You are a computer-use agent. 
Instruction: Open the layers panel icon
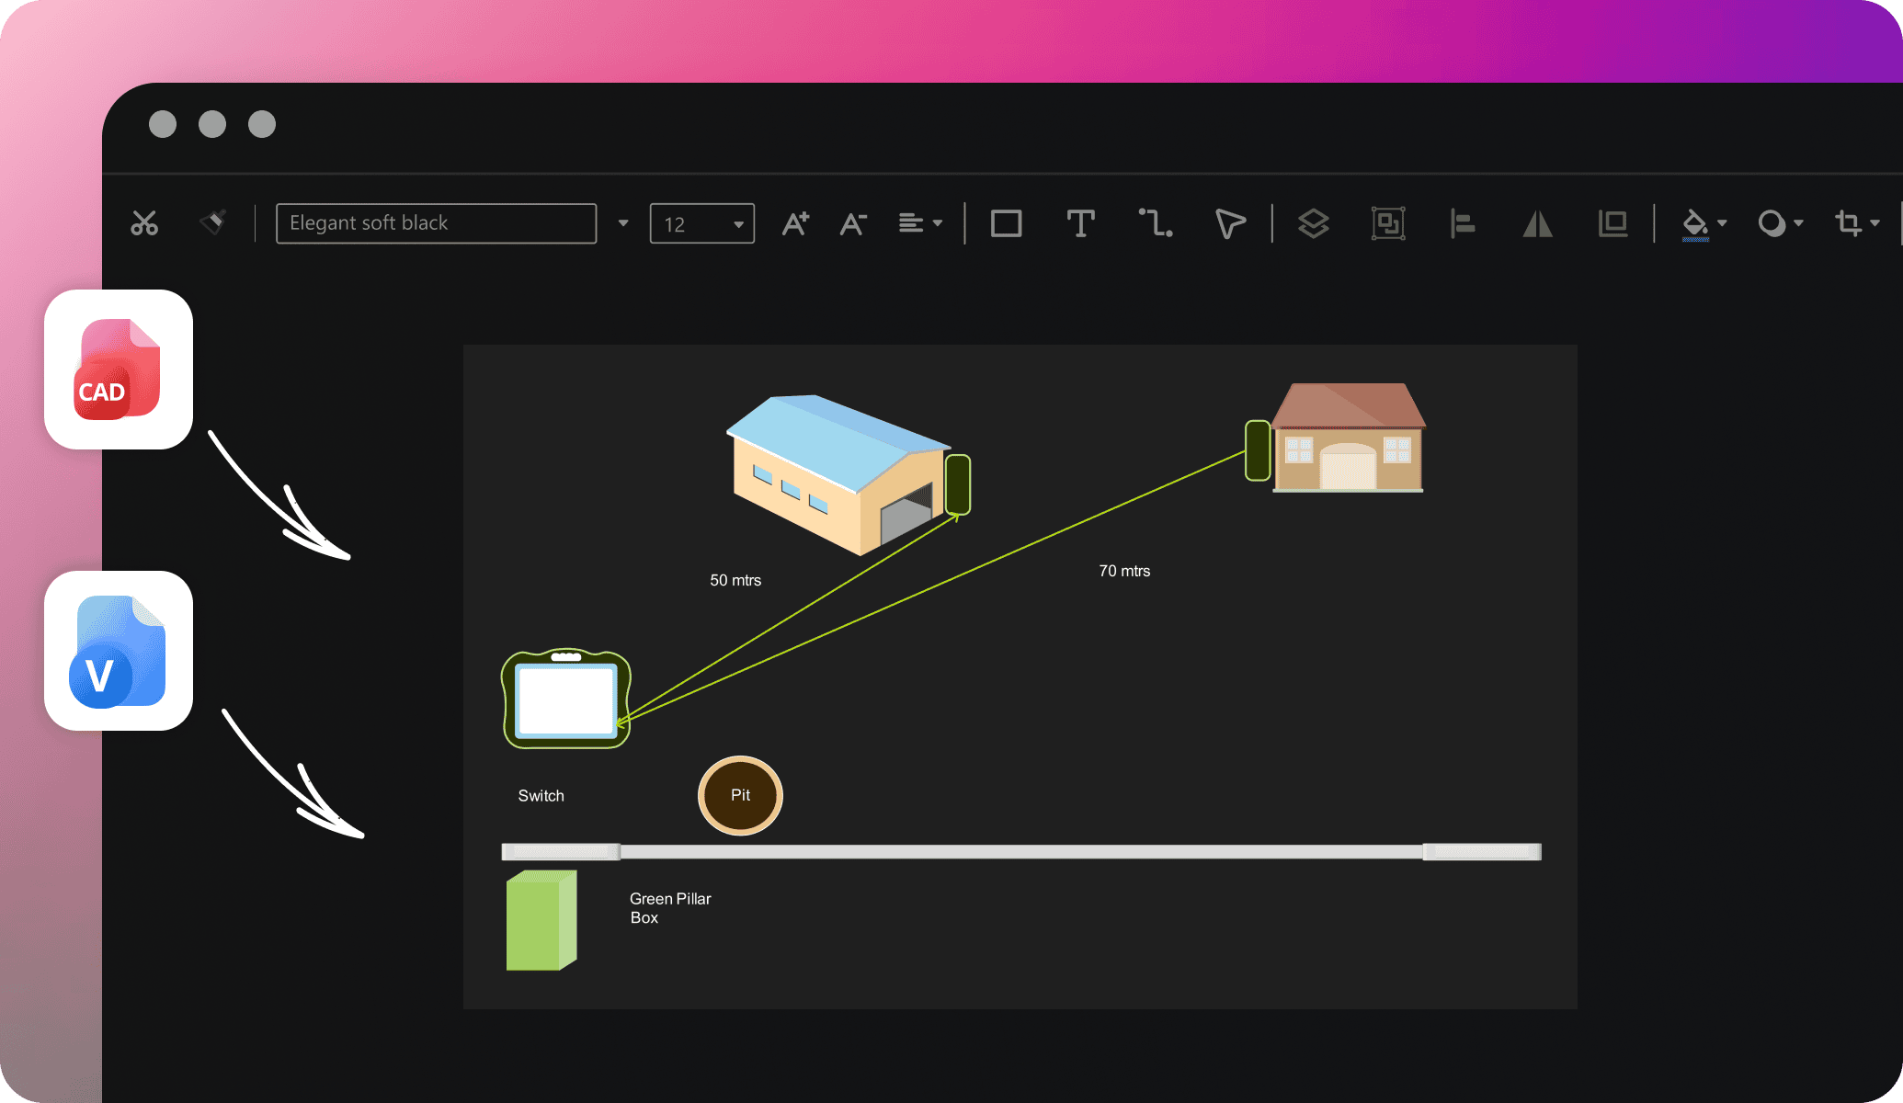[1315, 221]
